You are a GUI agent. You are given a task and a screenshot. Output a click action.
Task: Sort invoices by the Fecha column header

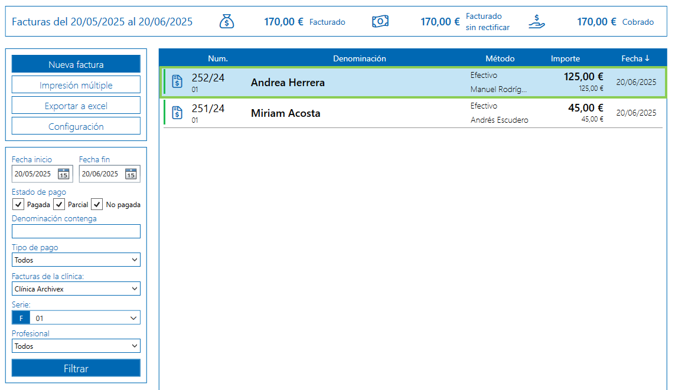pyautogui.click(x=635, y=58)
